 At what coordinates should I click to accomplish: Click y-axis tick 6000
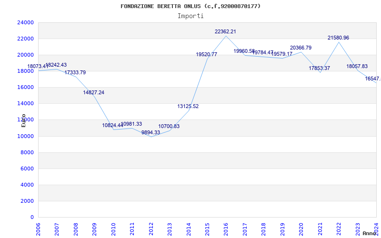pos(27,169)
